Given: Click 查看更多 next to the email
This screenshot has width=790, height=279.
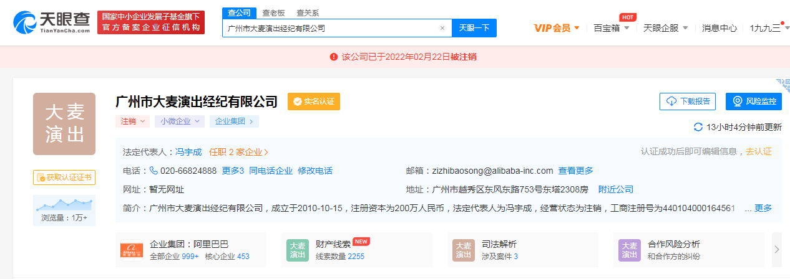Looking at the screenshot, I should [x=576, y=171].
